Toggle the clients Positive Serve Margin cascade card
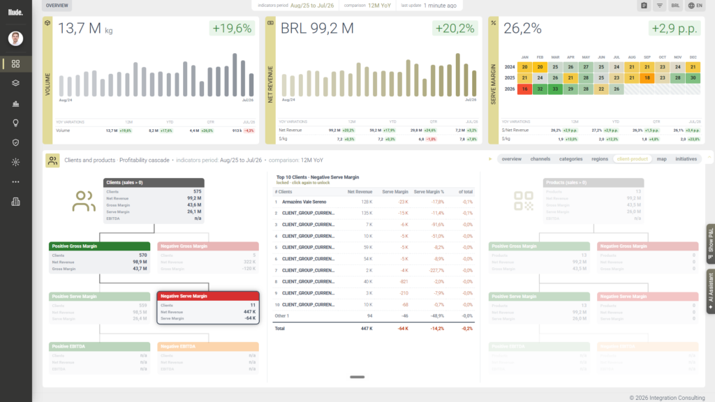Screen dimensions: 715x402 [x=99, y=308]
